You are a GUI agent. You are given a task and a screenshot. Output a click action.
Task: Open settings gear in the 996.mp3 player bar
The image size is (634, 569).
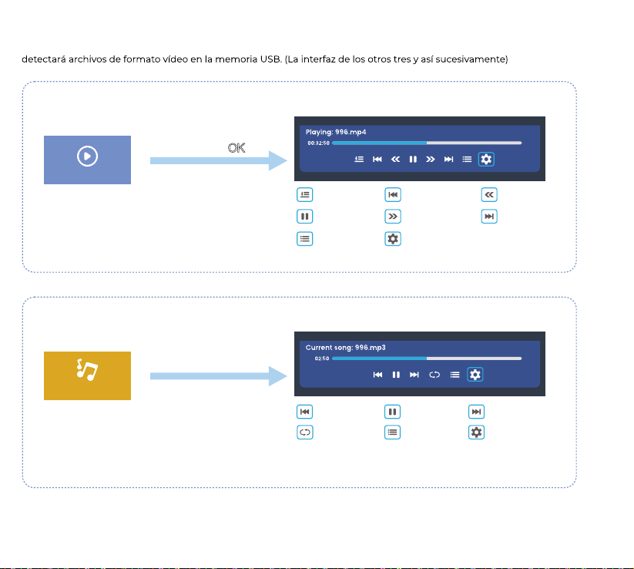(475, 375)
